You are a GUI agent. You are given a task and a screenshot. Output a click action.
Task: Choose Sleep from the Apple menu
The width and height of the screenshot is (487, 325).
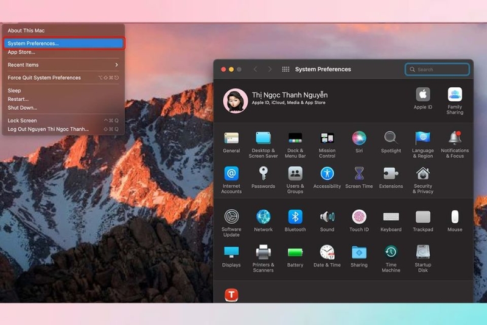click(63, 90)
